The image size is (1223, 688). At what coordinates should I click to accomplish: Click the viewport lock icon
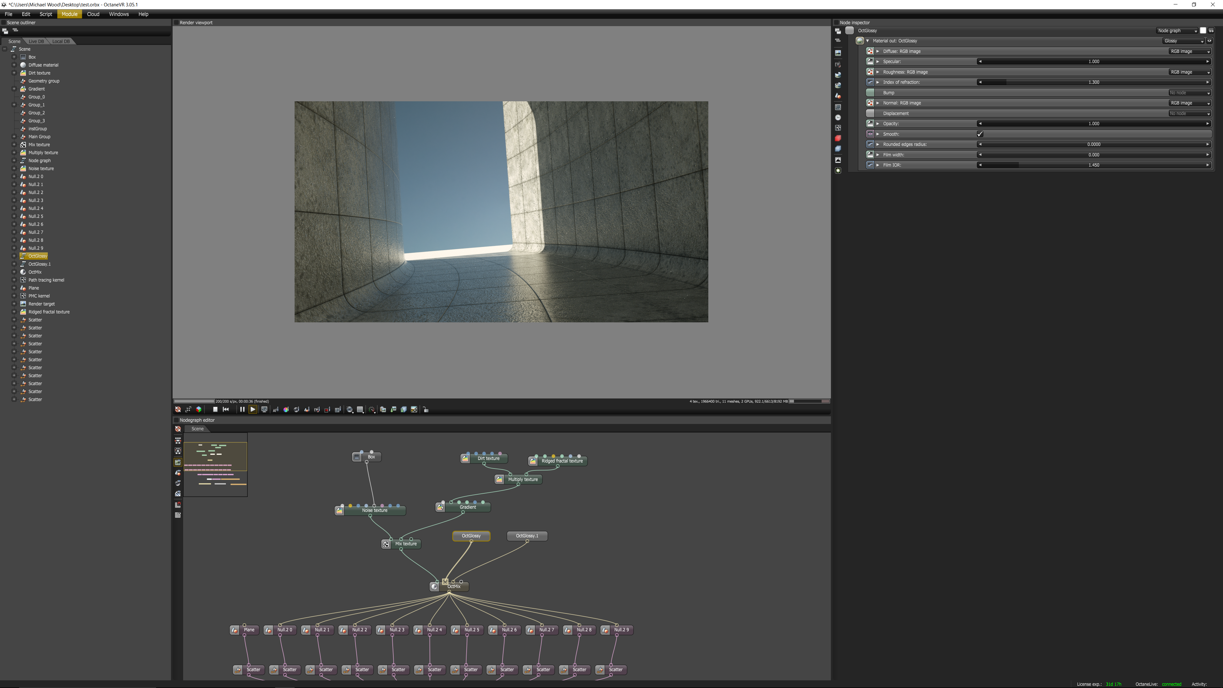click(426, 409)
